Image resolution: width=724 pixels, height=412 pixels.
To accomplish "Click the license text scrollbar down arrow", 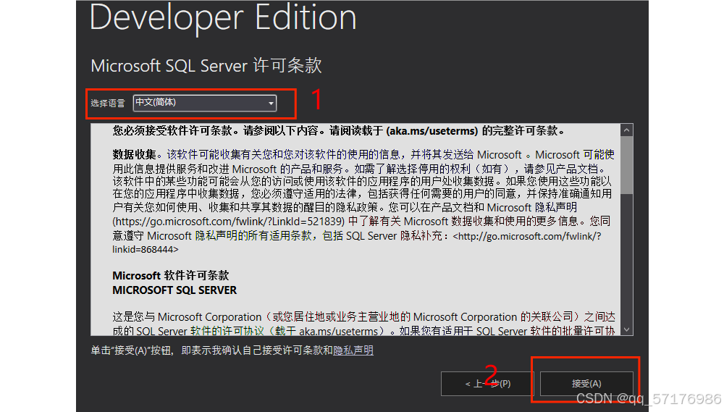I will [x=626, y=329].
